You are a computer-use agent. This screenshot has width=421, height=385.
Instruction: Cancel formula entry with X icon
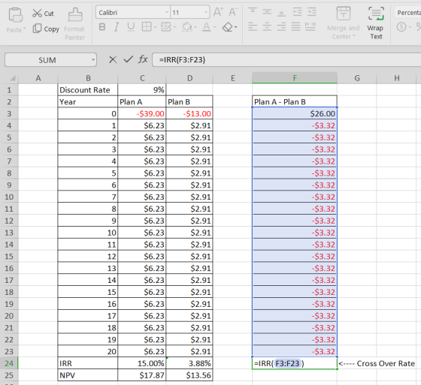113,59
